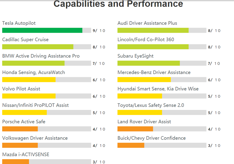
Task: Click the BMW Active Driving Assistance Pro bar
Action: point(47,63)
